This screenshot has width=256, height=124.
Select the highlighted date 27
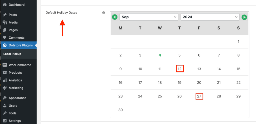coord(199,96)
